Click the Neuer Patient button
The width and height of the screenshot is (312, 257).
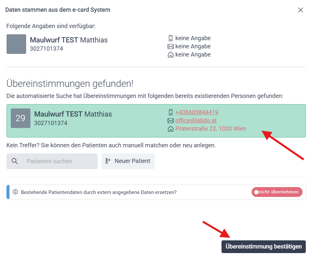click(x=128, y=161)
